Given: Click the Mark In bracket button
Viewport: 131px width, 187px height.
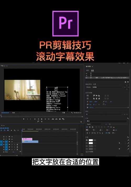Looking at the screenshot, I should 27,119.
